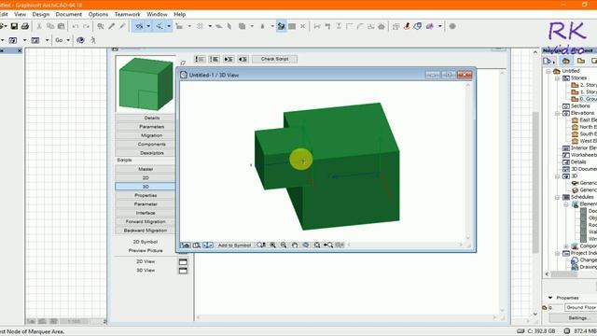This screenshot has width=597, height=336.
Task: Click the Cut scissors icon
Action: click(x=39, y=26)
